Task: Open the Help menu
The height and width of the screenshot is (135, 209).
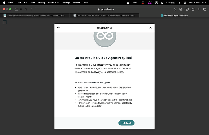Action: (86, 2)
